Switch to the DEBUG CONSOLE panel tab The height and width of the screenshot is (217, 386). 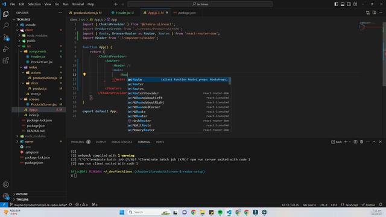click(122, 142)
